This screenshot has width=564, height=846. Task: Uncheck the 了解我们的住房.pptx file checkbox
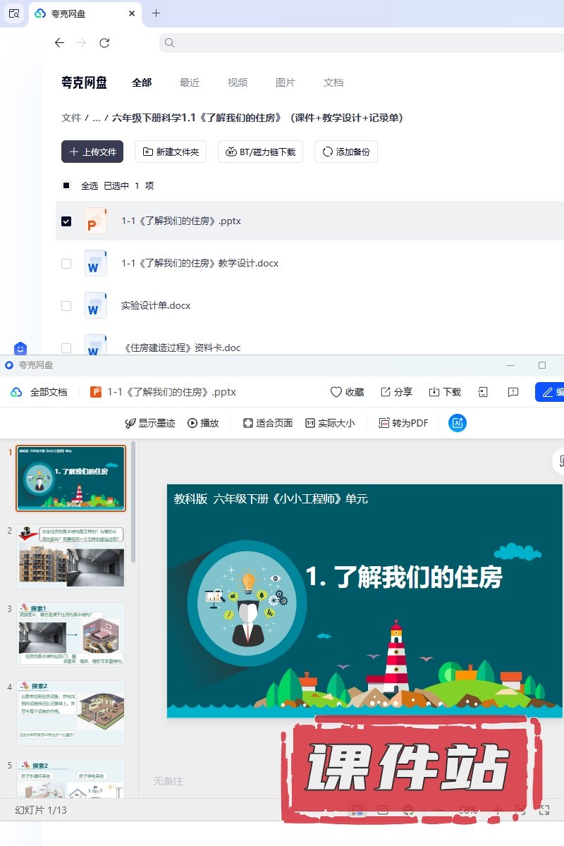[66, 221]
